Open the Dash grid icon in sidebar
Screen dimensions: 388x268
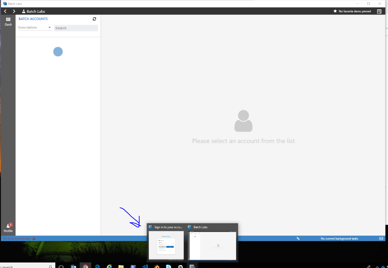tap(8, 22)
